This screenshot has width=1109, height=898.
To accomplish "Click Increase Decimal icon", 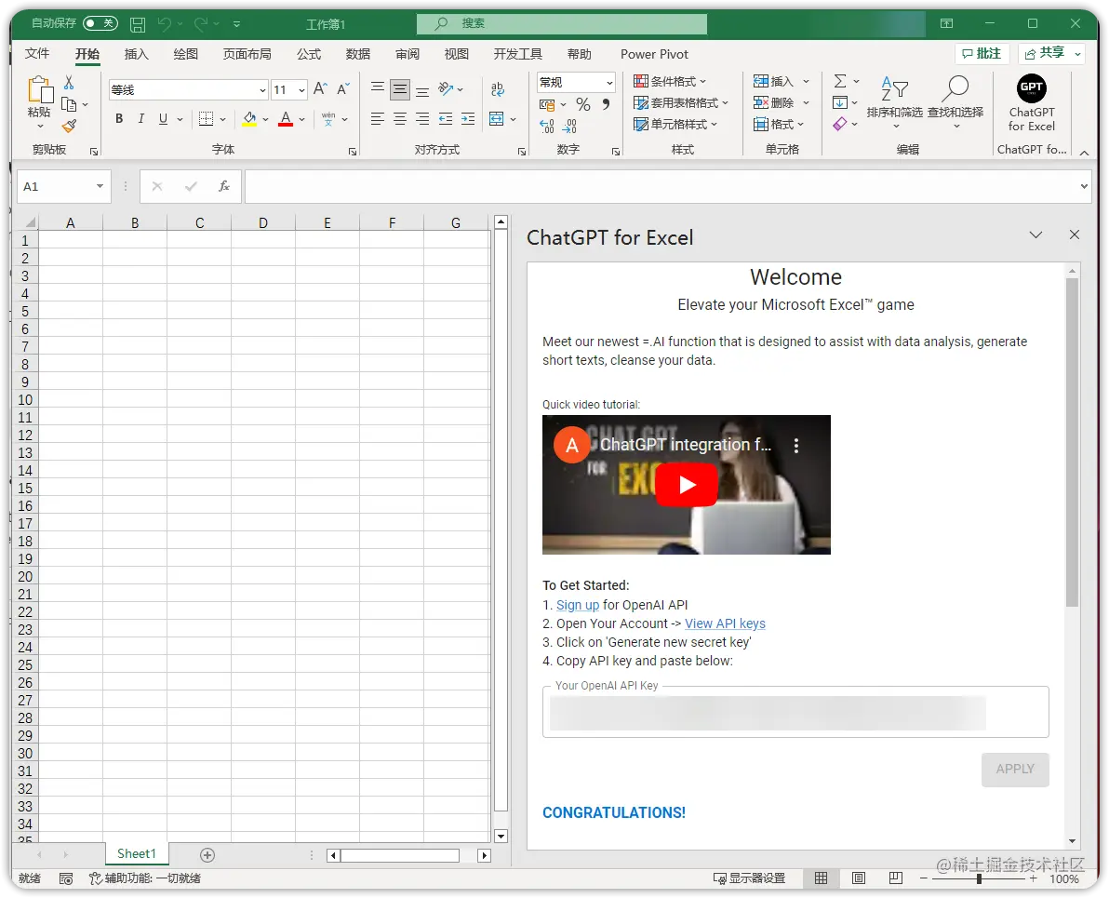I will point(547,126).
